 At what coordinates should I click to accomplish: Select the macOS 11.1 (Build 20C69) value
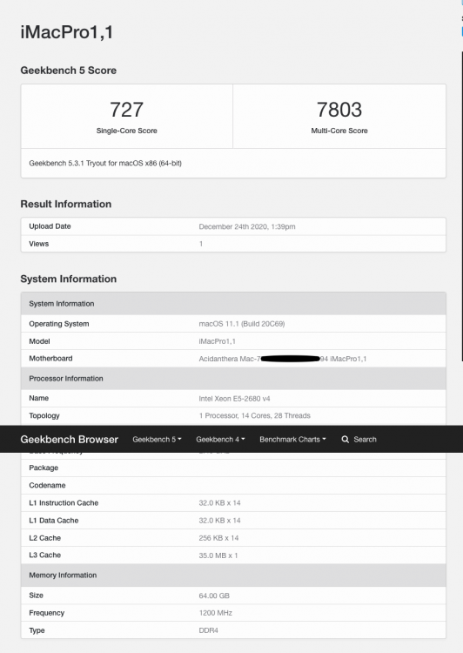[241, 324]
